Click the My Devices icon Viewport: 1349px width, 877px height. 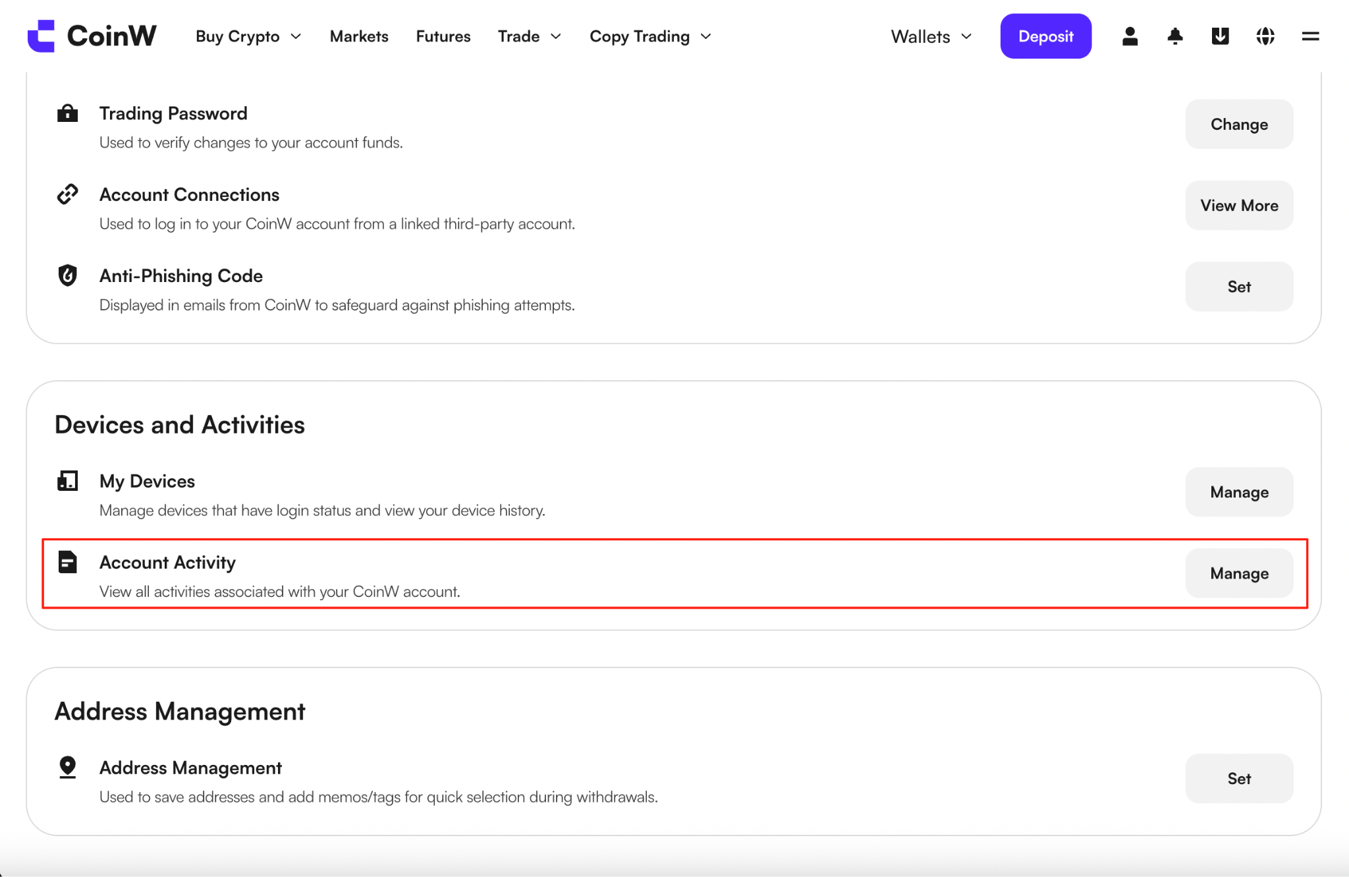67,481
